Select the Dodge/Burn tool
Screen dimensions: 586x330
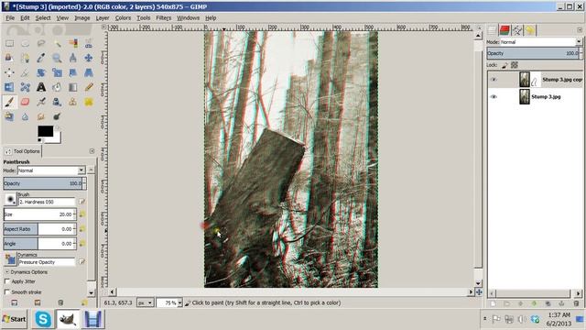coord(57,116)
